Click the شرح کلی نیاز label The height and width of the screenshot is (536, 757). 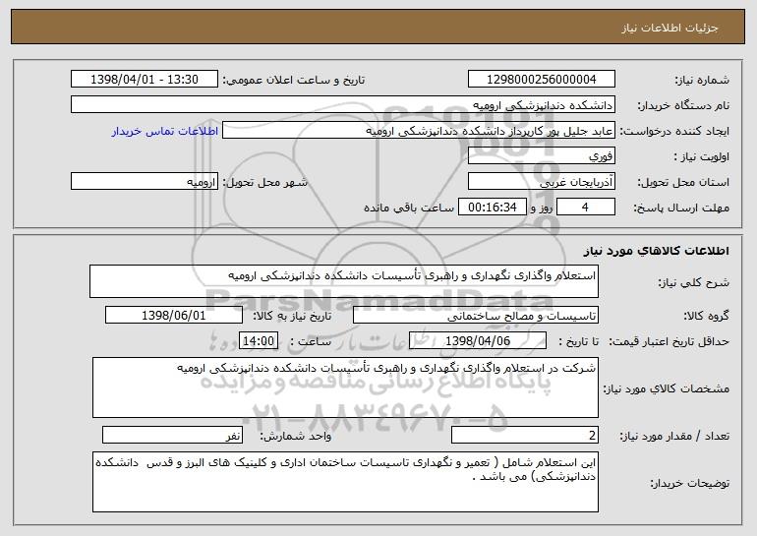[x=694, y=282]
